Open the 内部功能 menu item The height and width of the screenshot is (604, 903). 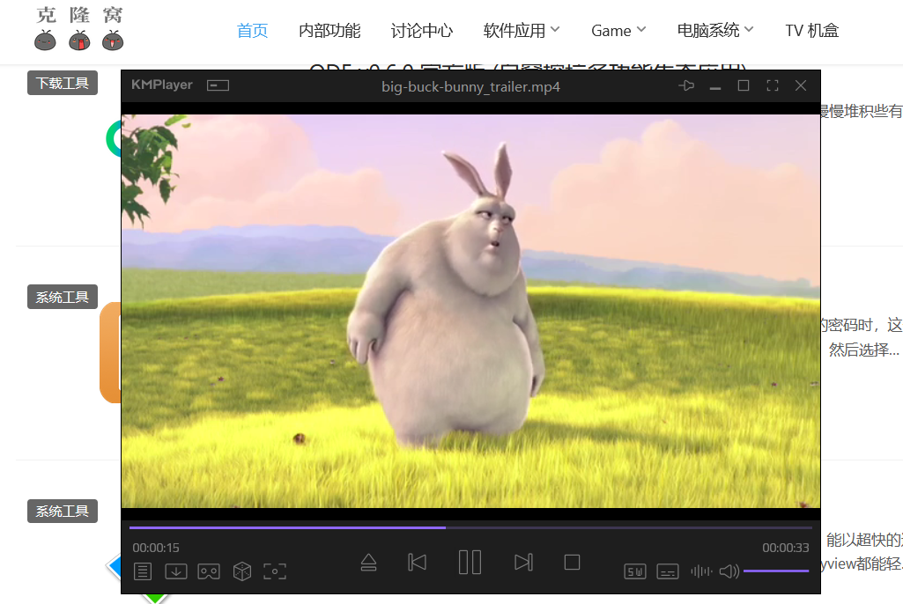click(329, 31)
